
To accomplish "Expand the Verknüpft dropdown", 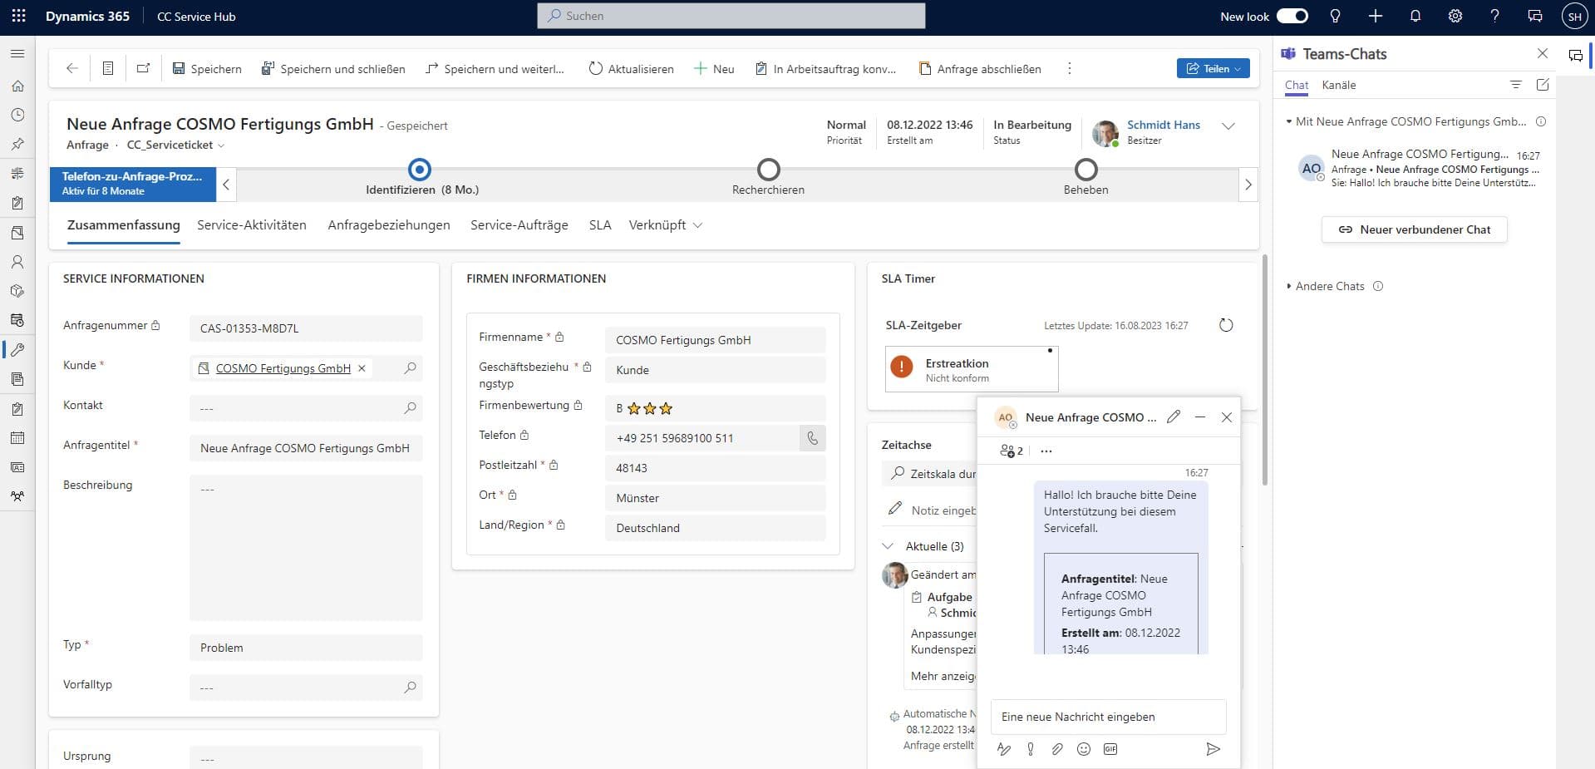I will [666, 225].
